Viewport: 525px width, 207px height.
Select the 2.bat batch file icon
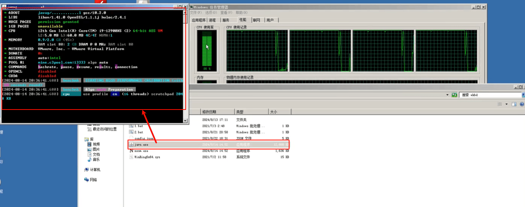(131, 132)
